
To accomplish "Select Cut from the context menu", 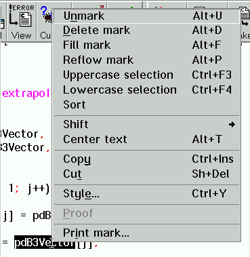I will pyautogui.click(x=147, y=174).
